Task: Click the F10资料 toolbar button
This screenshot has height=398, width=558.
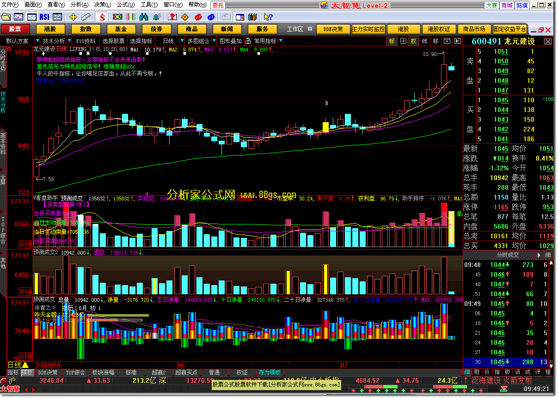Action: [86, 41]
